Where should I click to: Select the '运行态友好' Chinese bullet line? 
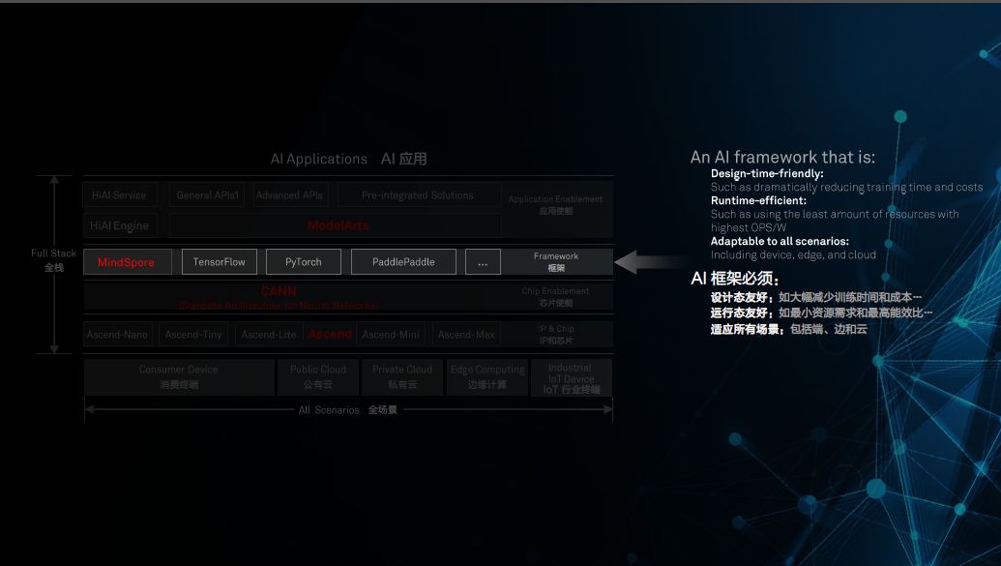point(822,313)
